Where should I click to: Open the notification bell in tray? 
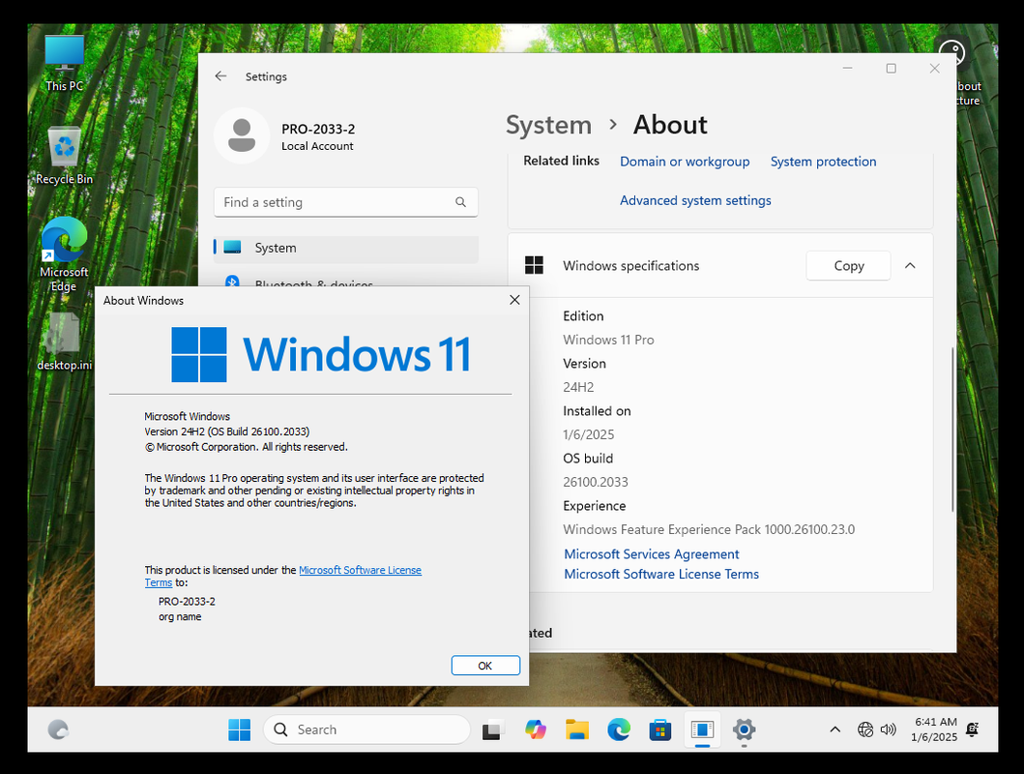tap(973, 729)
